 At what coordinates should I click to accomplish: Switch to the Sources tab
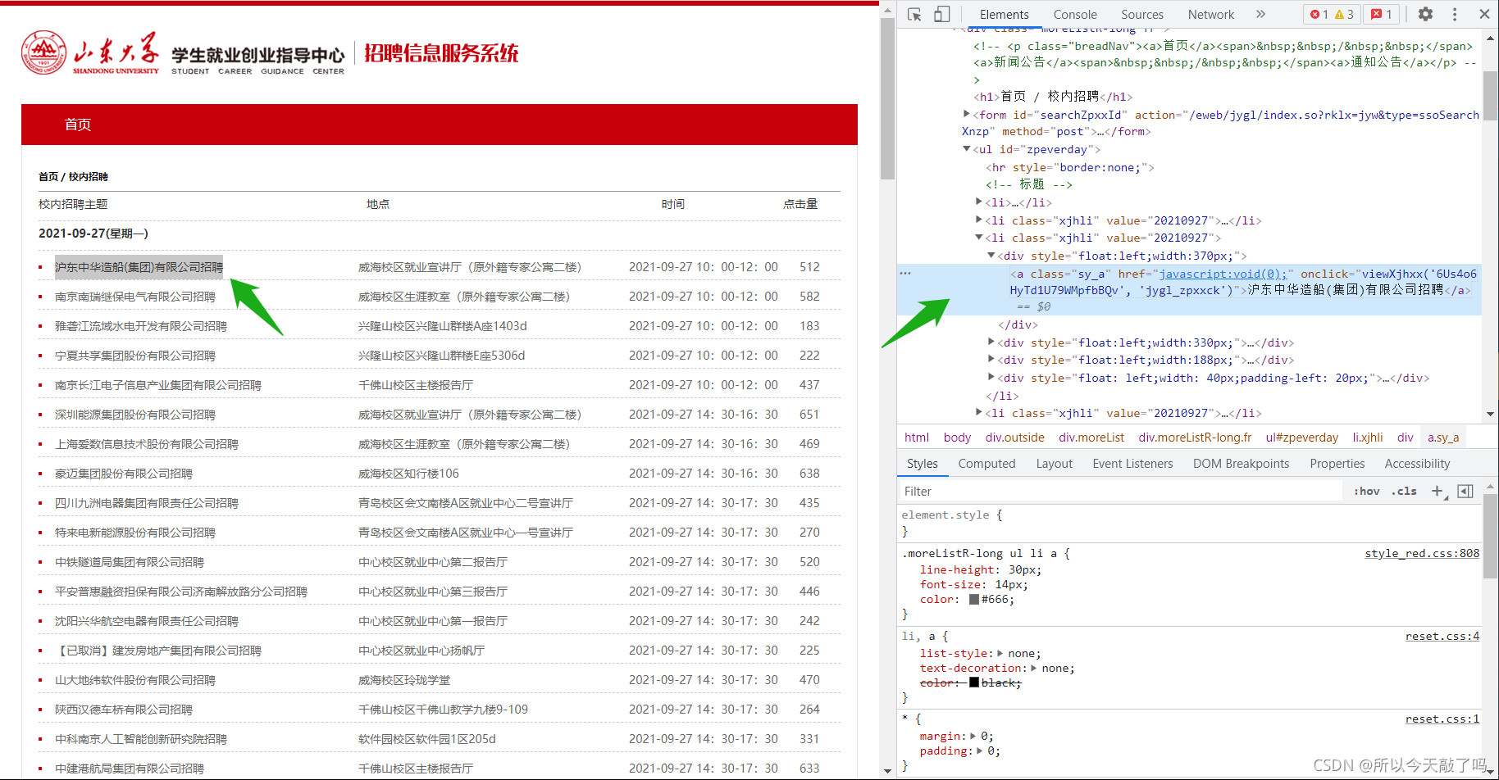(x=1142, y=15)
